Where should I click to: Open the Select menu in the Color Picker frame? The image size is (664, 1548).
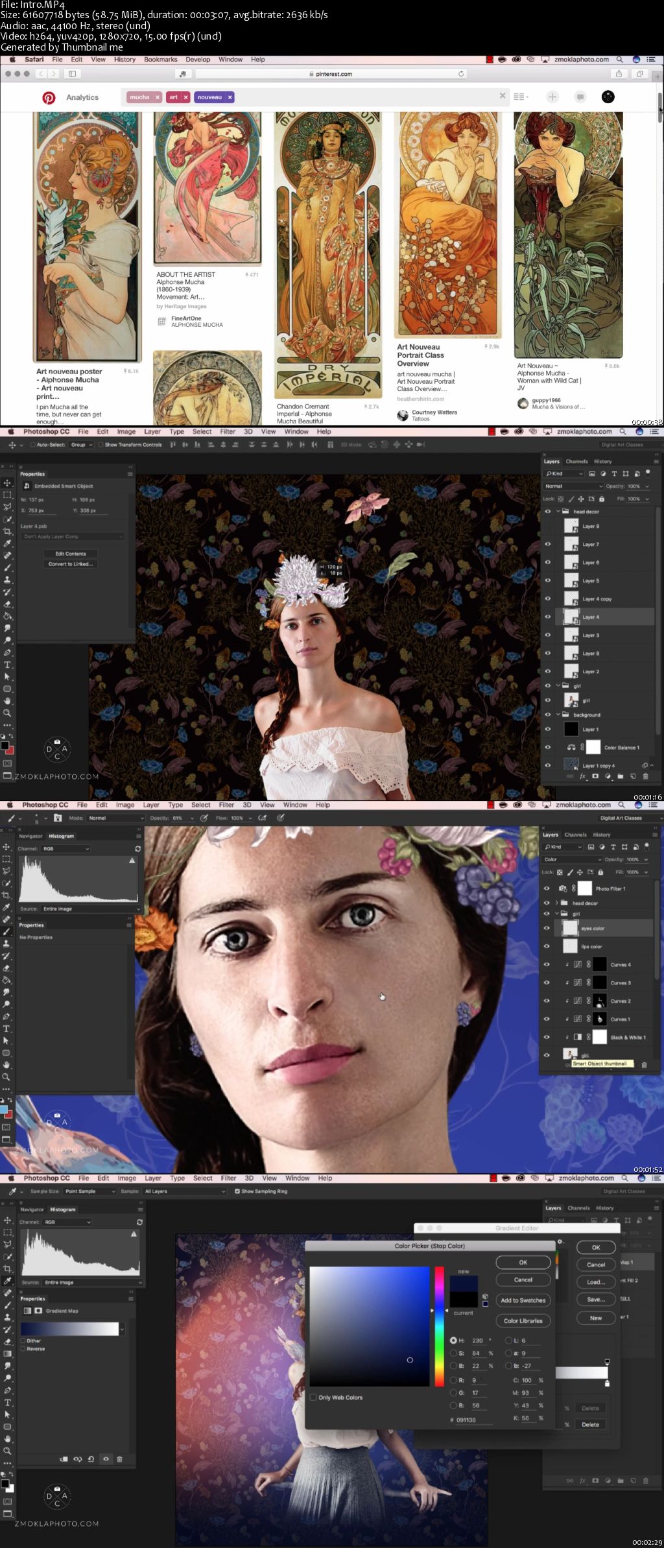coord(202,1178)
